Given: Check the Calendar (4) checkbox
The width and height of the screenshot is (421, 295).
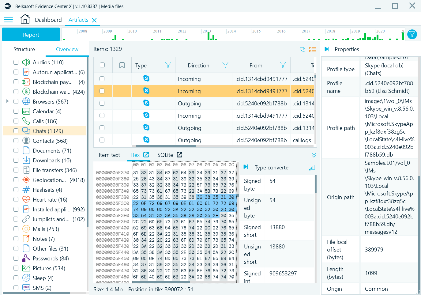Looking at the screenshot, I should point(16,111).
